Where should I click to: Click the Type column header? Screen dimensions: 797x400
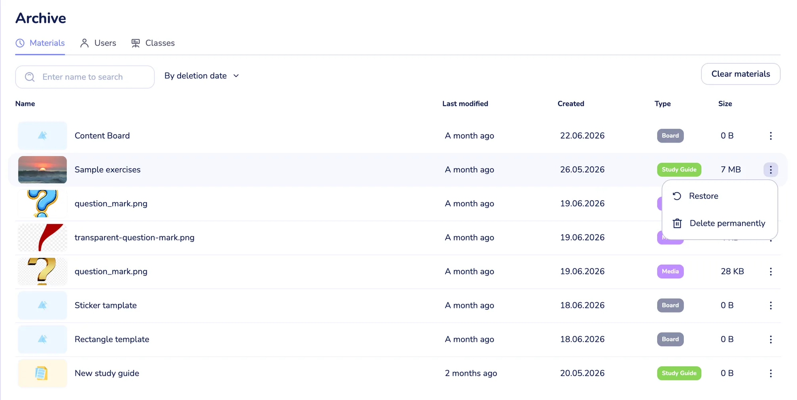click(662, 104)
